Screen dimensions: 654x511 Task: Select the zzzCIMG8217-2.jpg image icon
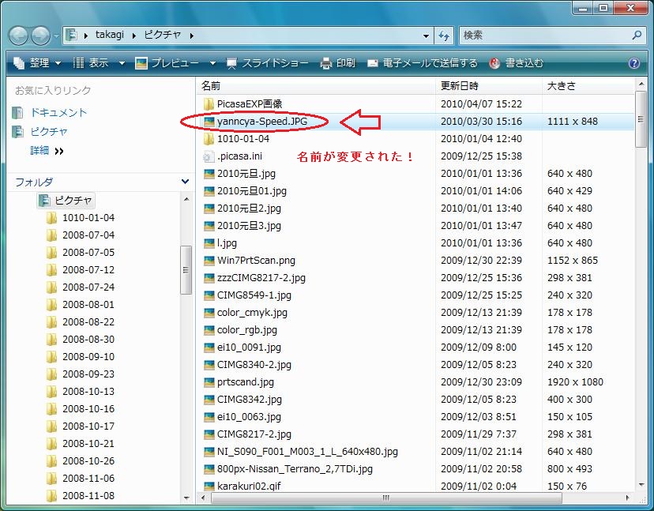(209, 278)
